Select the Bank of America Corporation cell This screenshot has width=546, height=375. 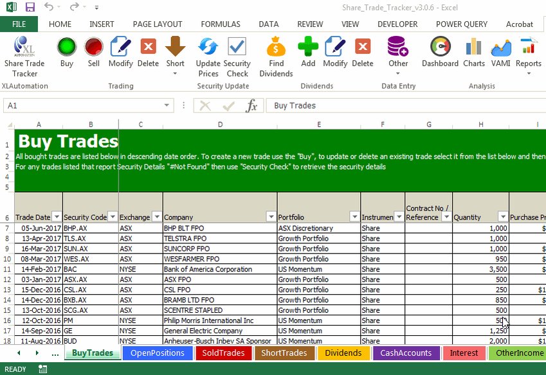[x=220, y=269]
